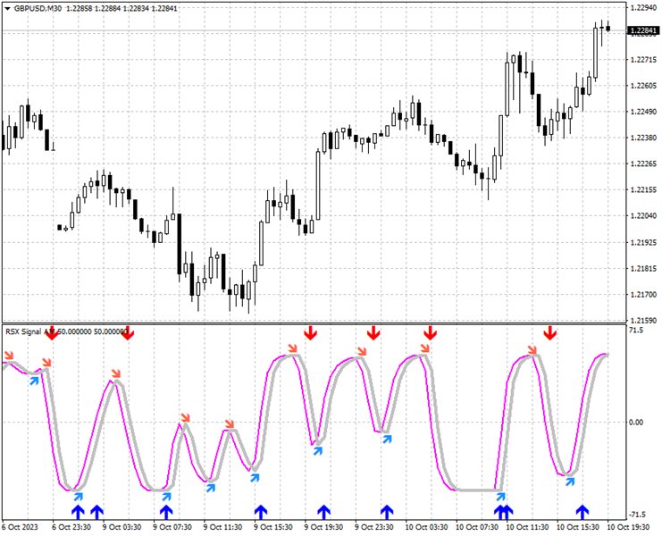
Task: Click the doubled blue up arrows near 10 Oct 11:30
Action: pos(503,512)
